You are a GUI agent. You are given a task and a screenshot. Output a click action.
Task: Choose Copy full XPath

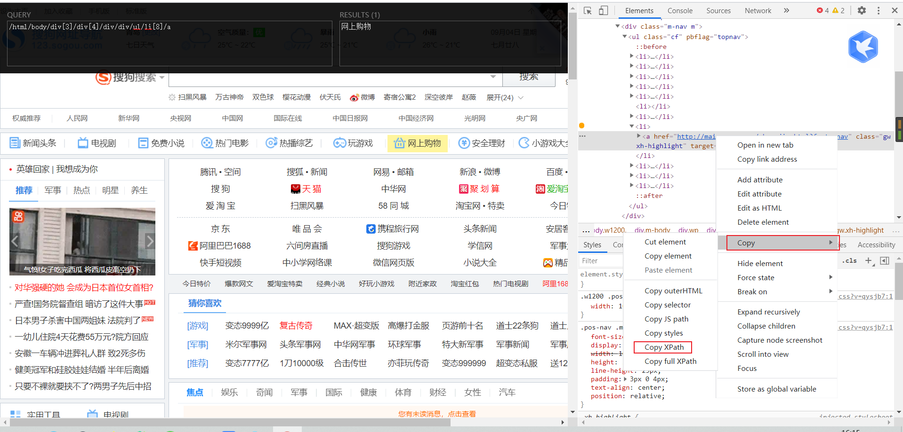pos(670,361)
